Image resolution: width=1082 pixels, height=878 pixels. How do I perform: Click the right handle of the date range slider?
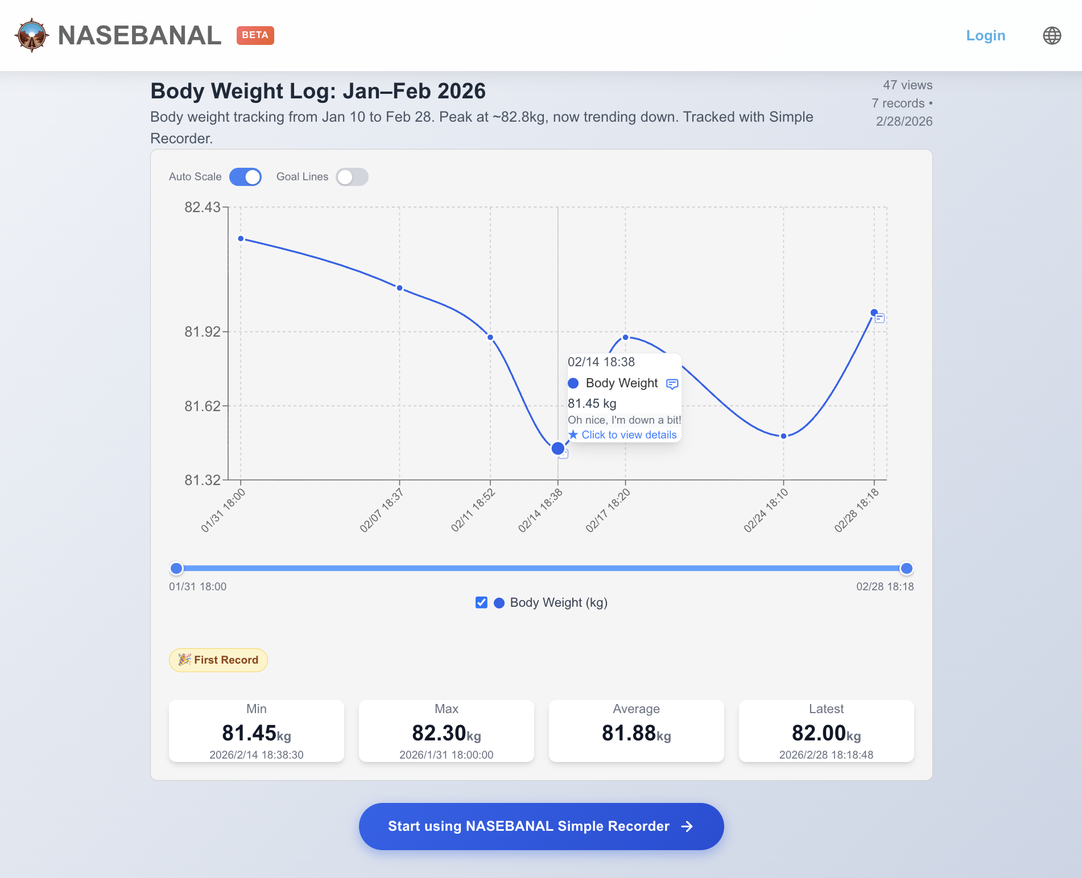[907, 568]
